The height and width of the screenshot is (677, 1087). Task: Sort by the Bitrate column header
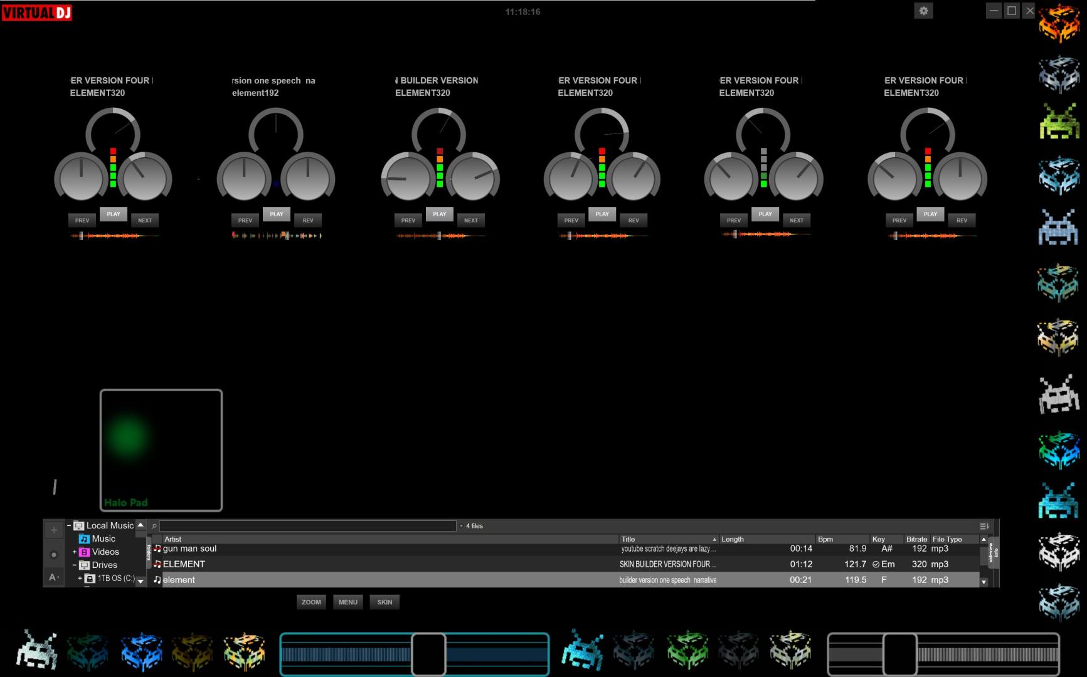click(916, 539)
